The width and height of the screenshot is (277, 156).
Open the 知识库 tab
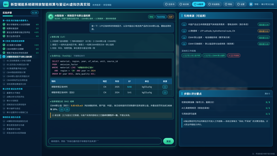point(184,4)
